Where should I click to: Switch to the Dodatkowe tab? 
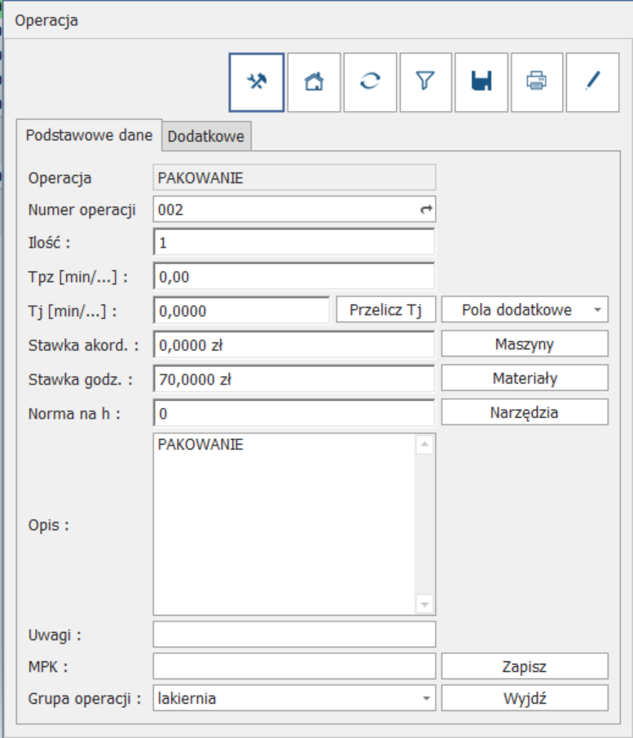pos(205,137)
